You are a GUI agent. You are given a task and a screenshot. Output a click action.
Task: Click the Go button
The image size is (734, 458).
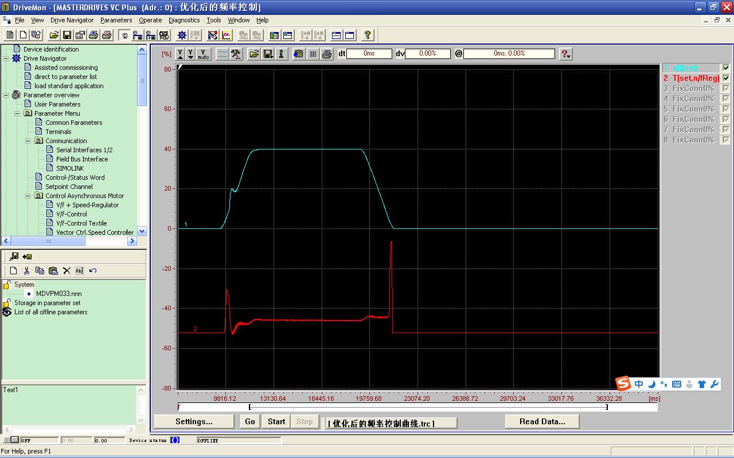tap(250, 422)
